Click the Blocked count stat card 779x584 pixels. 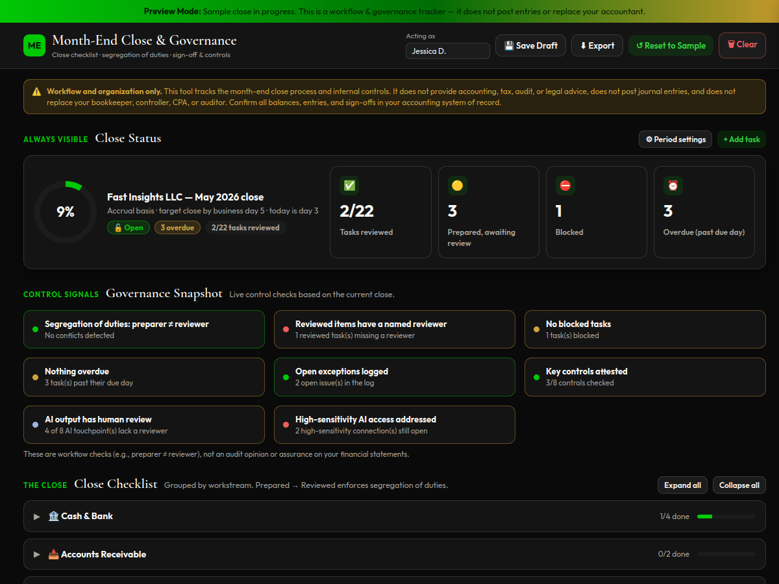click(597, 212)
